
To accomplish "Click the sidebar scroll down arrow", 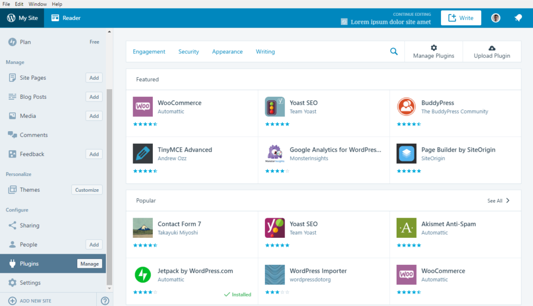I will pos(109,289).
